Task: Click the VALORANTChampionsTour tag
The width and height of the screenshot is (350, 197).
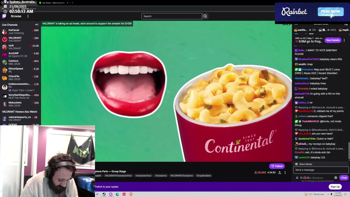Action: (x=118, y=176)
